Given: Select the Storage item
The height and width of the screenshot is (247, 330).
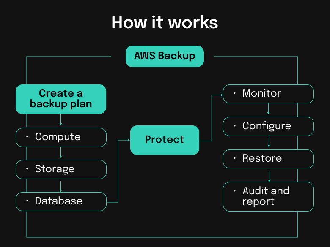Looking at the screenshot, I should point(61,169).
